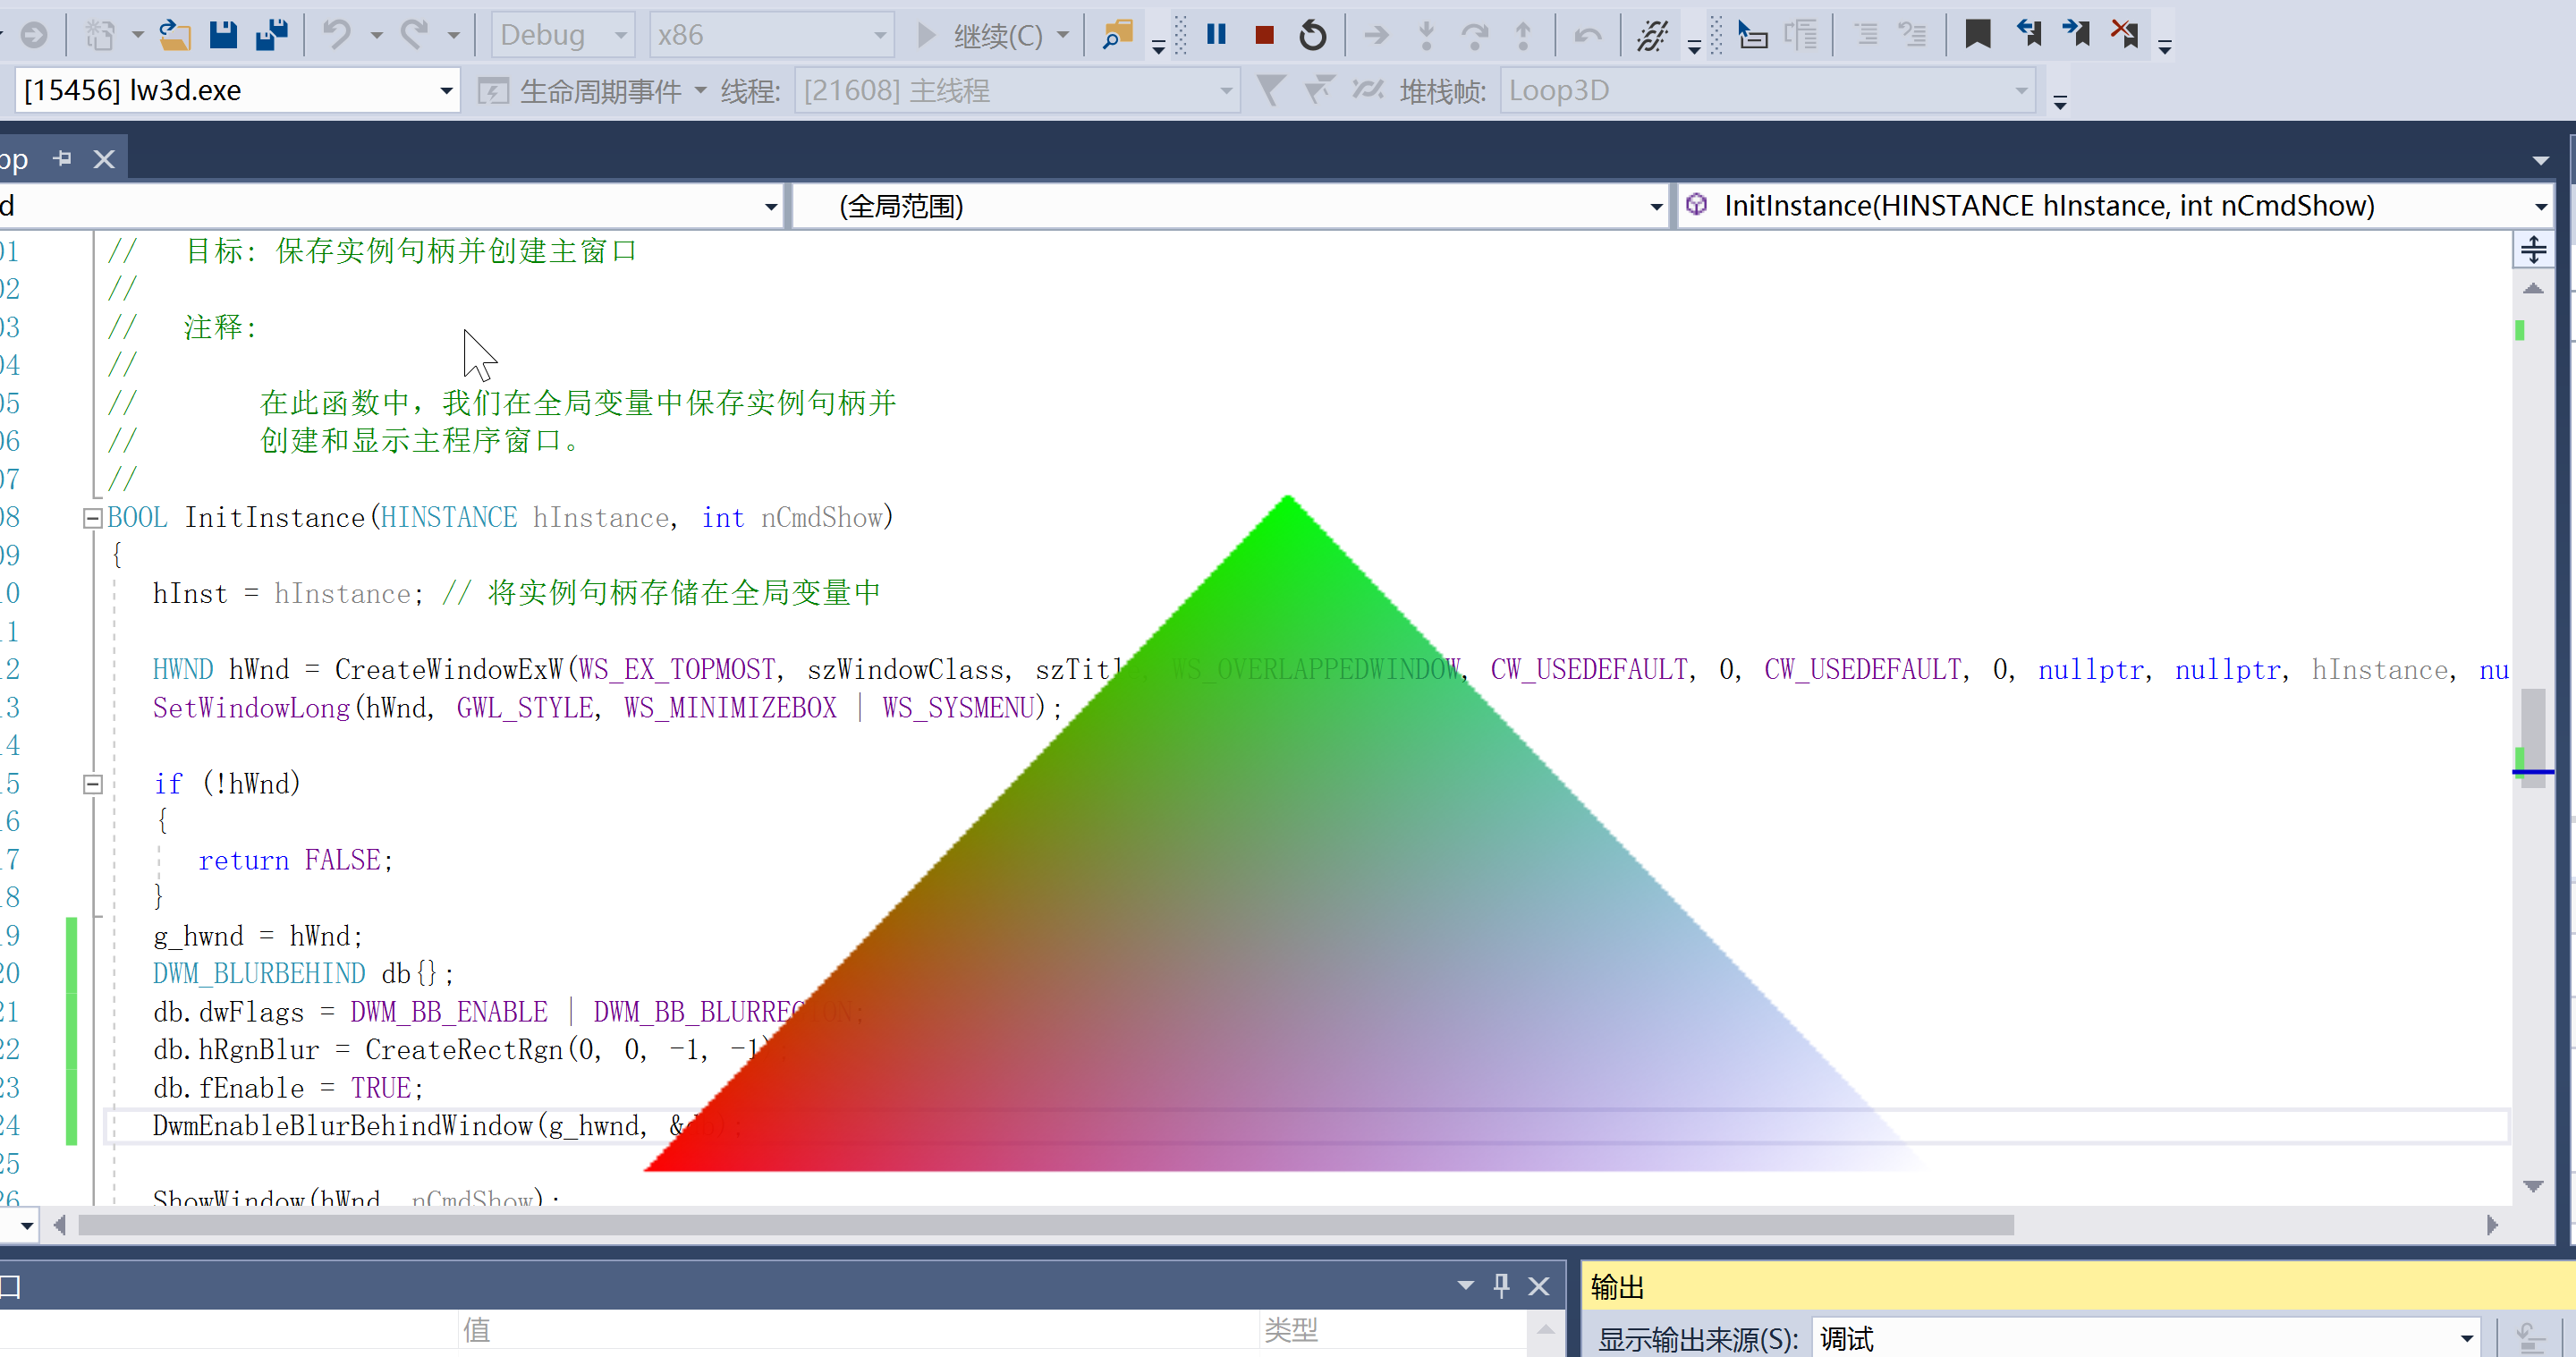Collapse the InitInstance function outline
The height and width of the screenshot is (1357, 2576).
point(92,518)
